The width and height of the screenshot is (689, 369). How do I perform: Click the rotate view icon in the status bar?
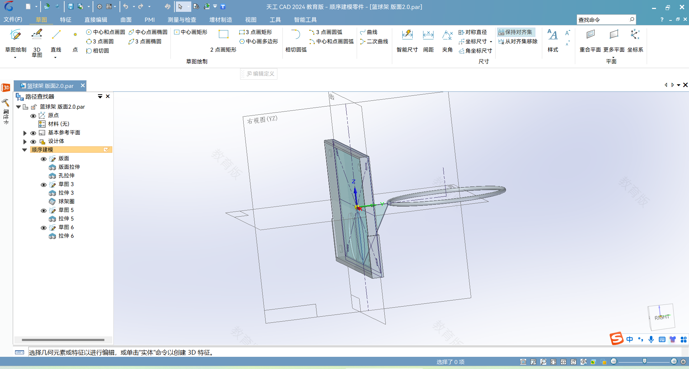[573, 362]
